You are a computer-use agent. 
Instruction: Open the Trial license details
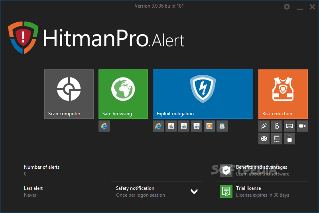[x=248, y=188]
